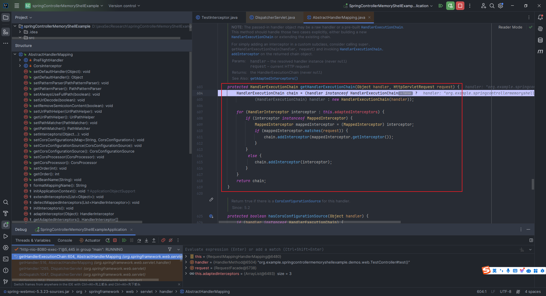
Task: Open the Terminal tool window
Action: (x=6, y=259)
